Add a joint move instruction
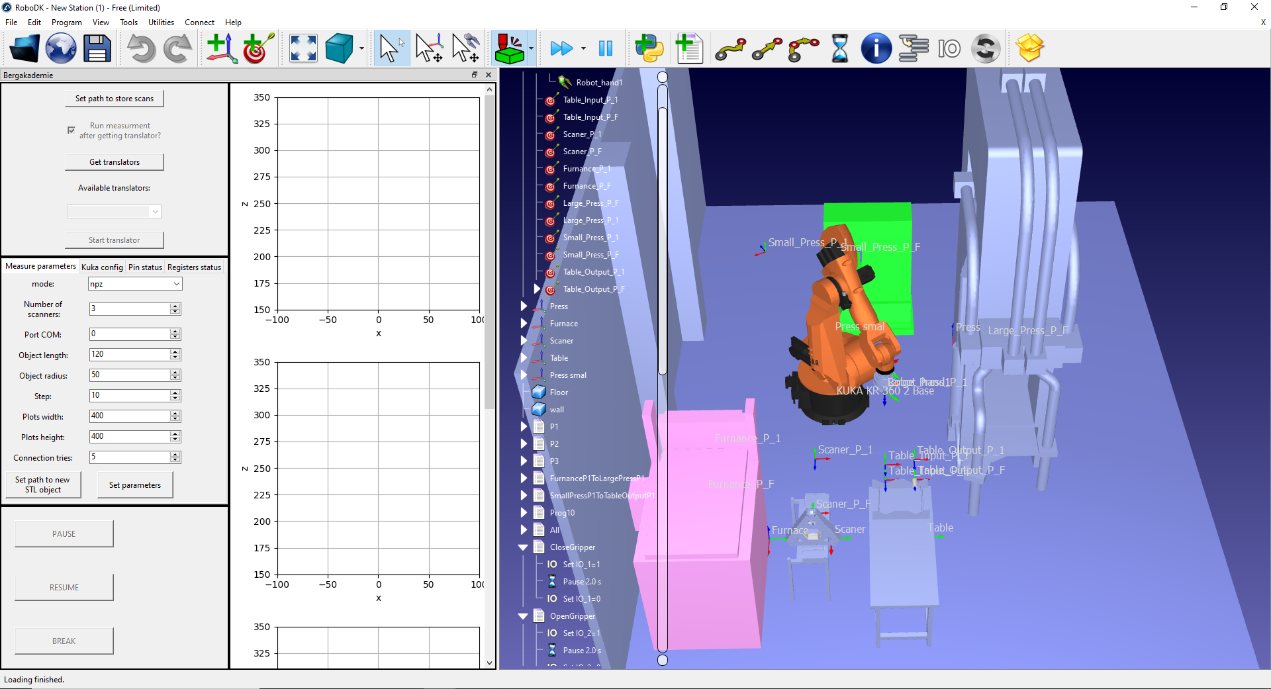The width and height of the screenshot is (1271, 689). [730, 48]
